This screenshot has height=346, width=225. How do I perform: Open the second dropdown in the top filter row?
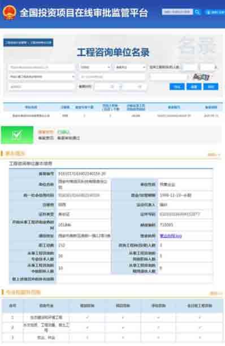pos(130,67)
